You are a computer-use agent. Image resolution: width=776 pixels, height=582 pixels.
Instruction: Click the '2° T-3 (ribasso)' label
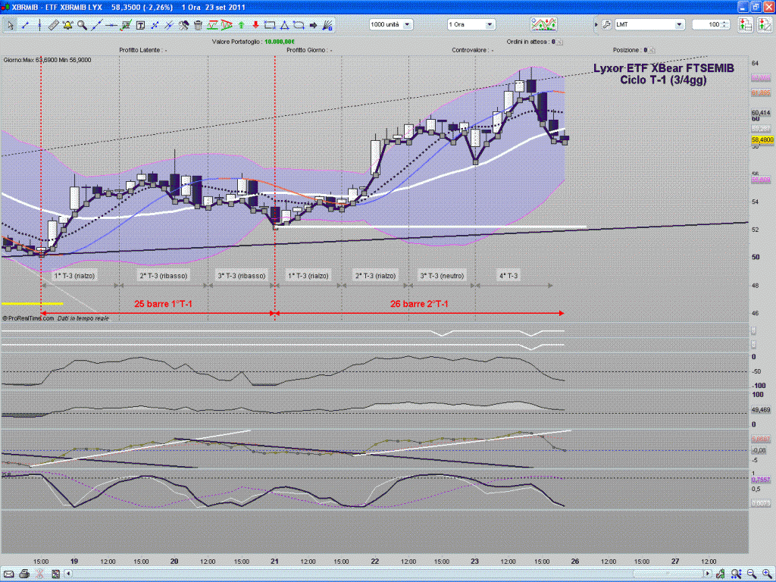(x=164, y=276)
